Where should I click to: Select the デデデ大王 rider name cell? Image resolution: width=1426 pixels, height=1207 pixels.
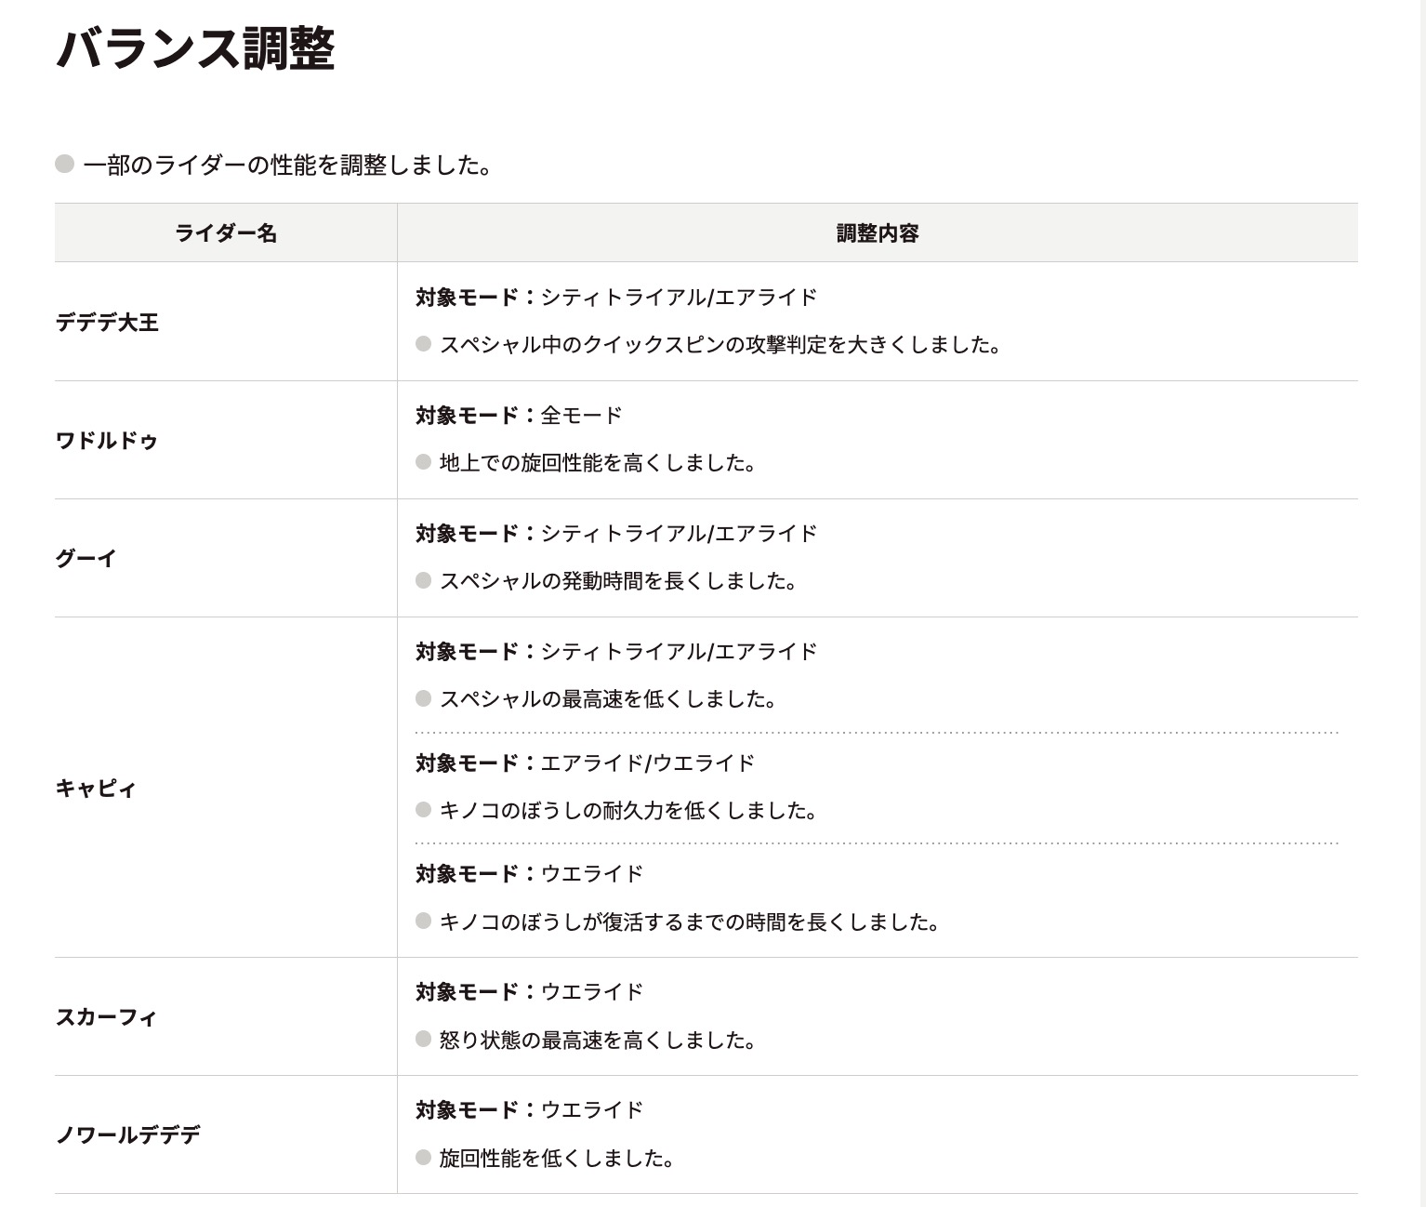[x=108, y=323]
